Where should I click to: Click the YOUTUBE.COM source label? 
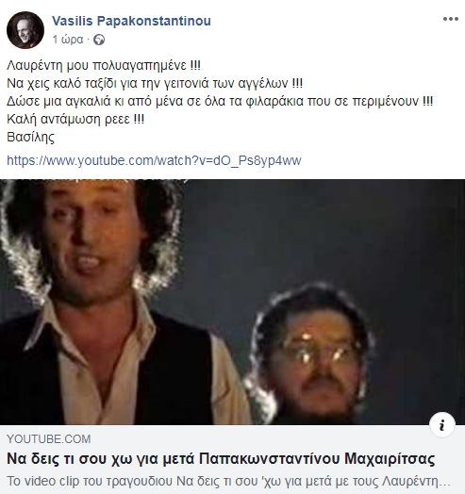[x=49, y=439]
